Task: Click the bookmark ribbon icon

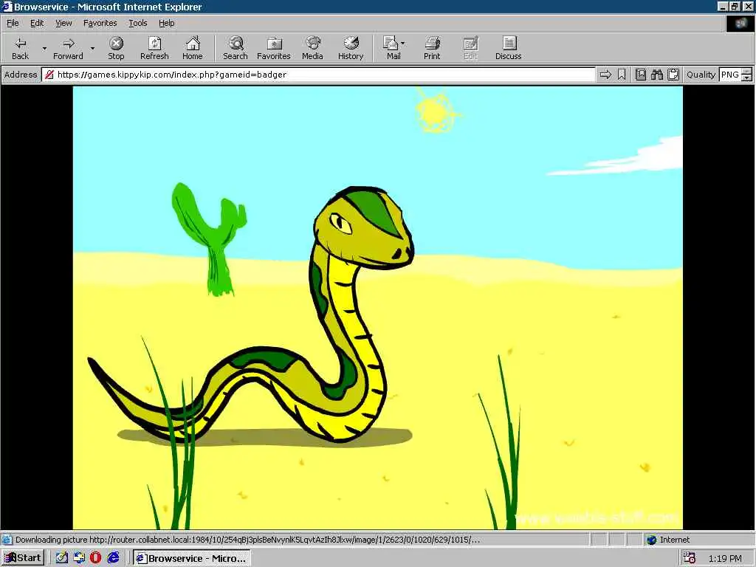Action: point(622,75)
